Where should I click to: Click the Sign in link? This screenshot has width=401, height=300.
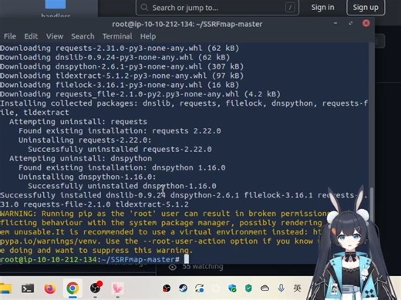(322, 8)
